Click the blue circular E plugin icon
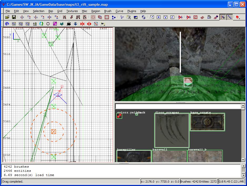 (x=7, y=24)
